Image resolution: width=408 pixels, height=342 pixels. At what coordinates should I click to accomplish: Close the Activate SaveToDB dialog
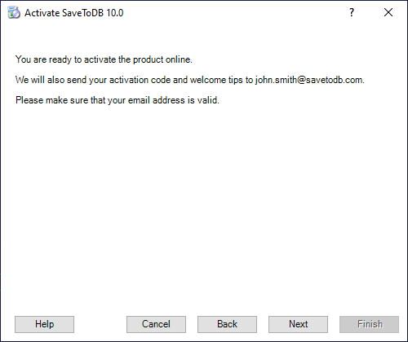tap(388, 12)
